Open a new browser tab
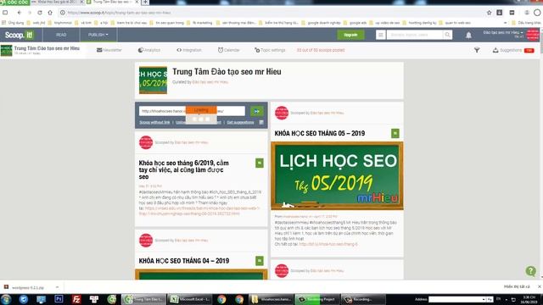The width and height of the screenshot is (543, 305). (x=145, y=2)
